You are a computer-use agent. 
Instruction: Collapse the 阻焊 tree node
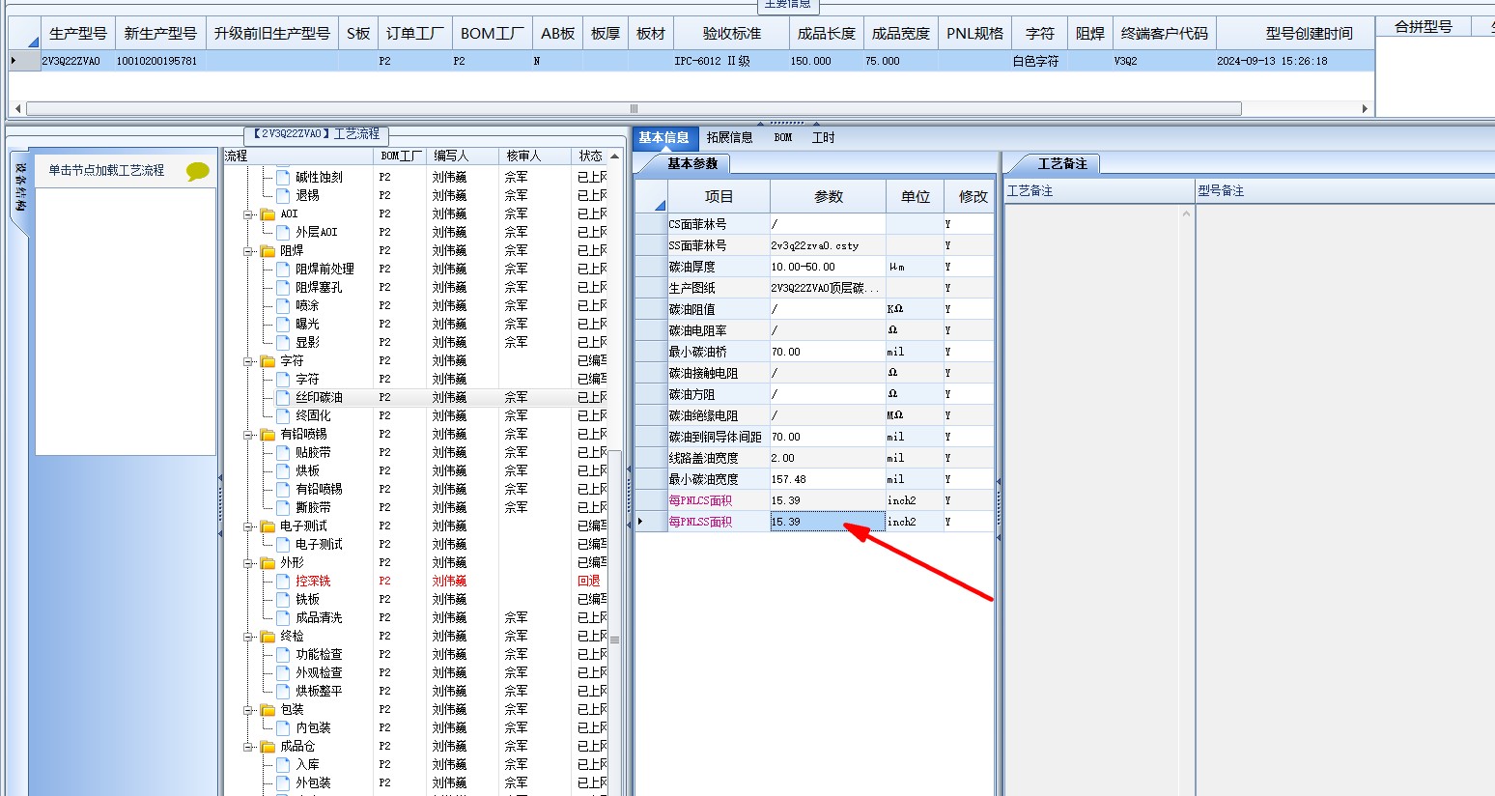click(x=249, y=251)
